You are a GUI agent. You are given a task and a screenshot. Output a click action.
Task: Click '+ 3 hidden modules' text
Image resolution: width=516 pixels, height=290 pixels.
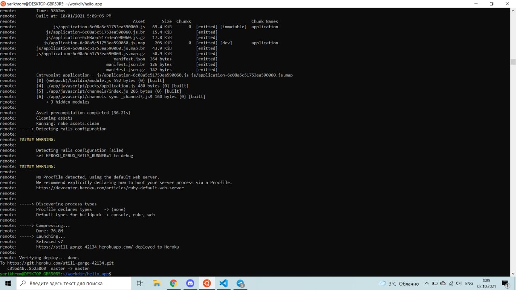click(x=67, y=102)
